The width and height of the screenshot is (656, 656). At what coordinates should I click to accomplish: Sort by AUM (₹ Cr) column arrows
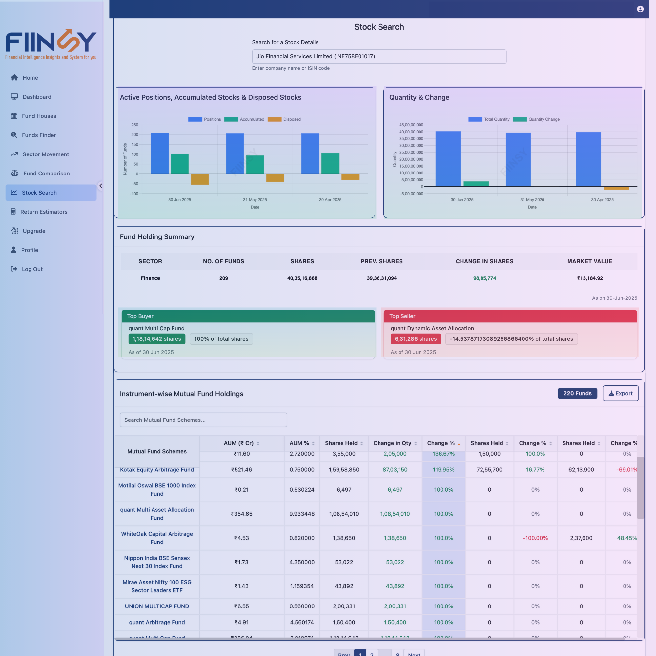click(x=258, y=443)
